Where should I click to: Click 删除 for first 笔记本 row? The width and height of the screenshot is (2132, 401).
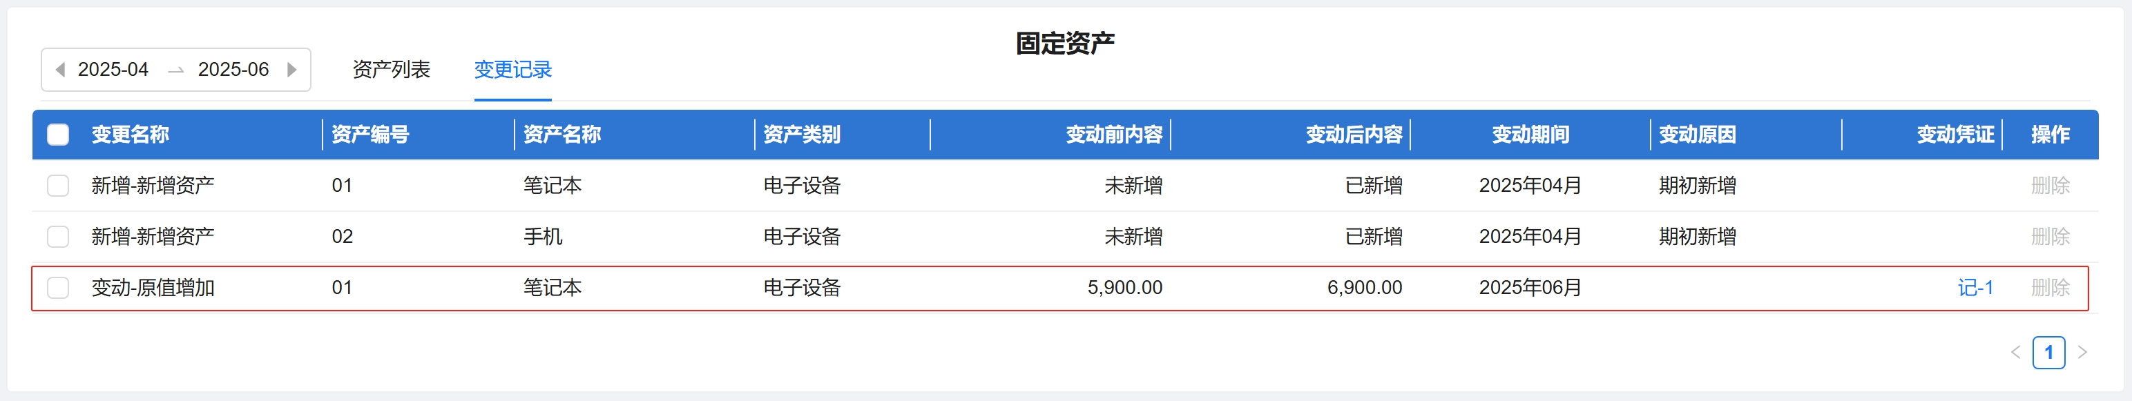pos(2049,185)
